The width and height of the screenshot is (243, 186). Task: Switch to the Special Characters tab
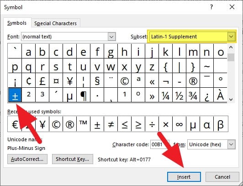[55, 23]
